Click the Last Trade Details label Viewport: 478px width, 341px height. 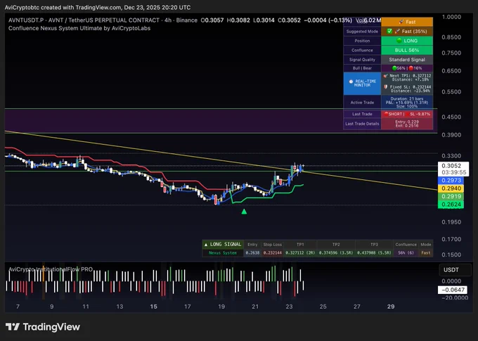coord(362,124)
